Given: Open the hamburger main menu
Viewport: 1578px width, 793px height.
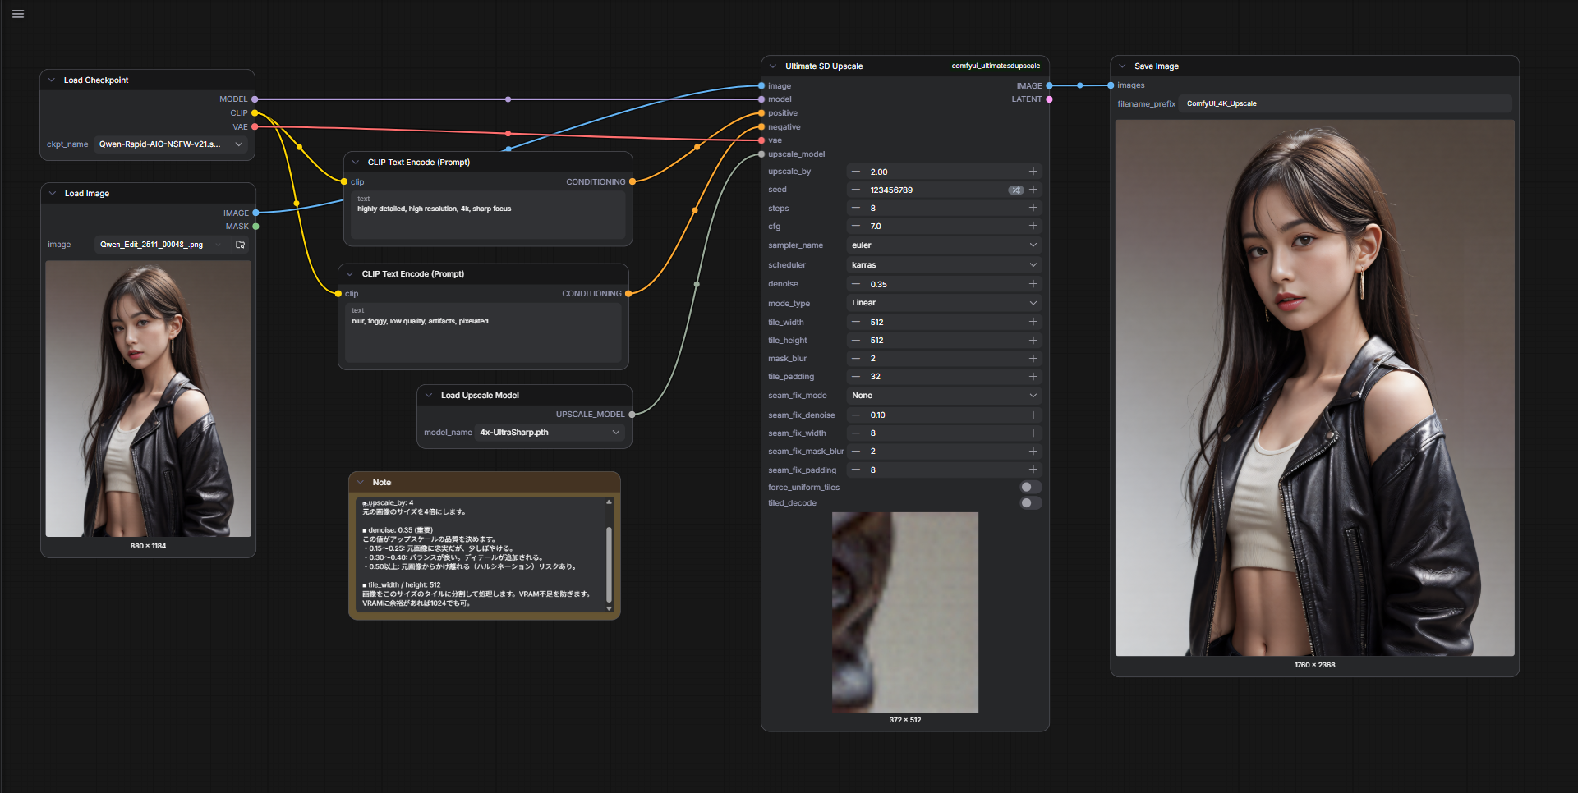Looking at the screenshot, I should (18, 14).
